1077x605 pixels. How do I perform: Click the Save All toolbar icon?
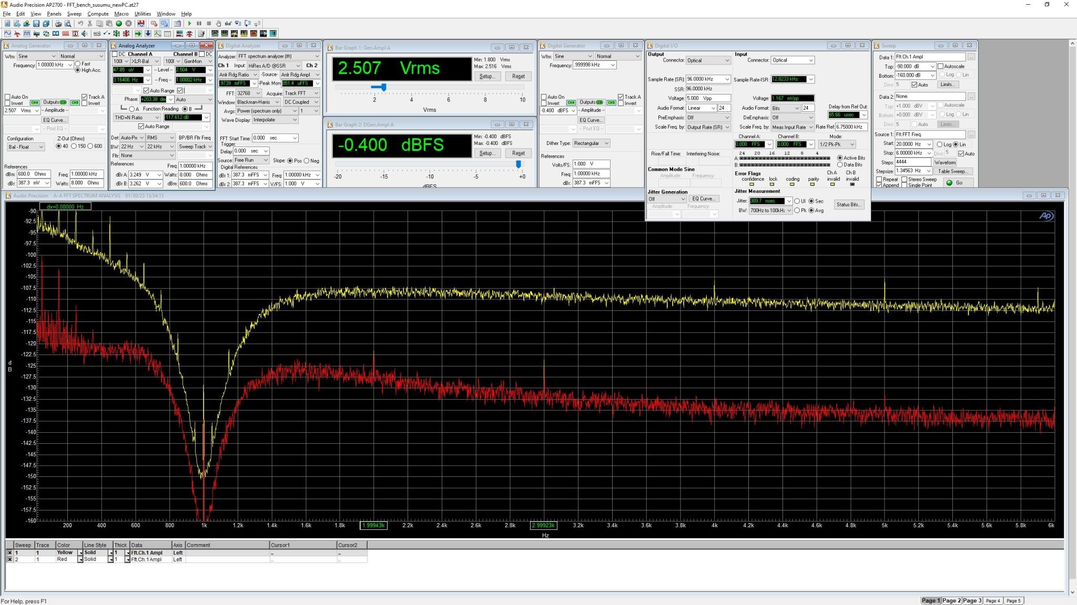pyautogui.click(x=46, y=24)
